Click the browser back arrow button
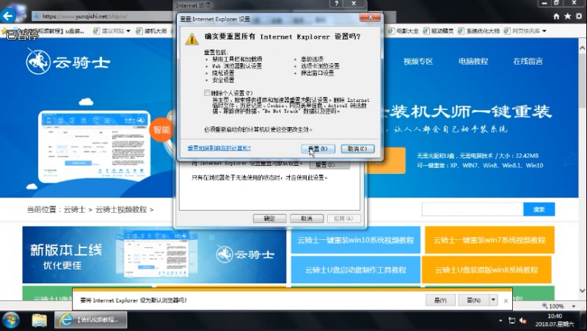Image resolution: width=587 pixels, height=331 pixels. coord(8,15)
